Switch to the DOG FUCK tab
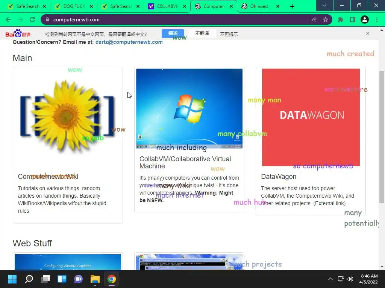The width and height of the screenshot is (385, 288). point(73,6)
